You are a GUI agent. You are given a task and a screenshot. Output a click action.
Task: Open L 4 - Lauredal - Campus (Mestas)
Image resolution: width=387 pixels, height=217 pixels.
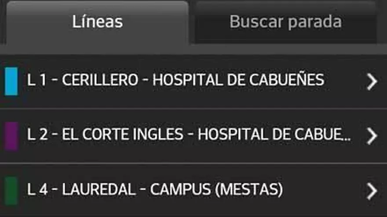tap(155, 190)
